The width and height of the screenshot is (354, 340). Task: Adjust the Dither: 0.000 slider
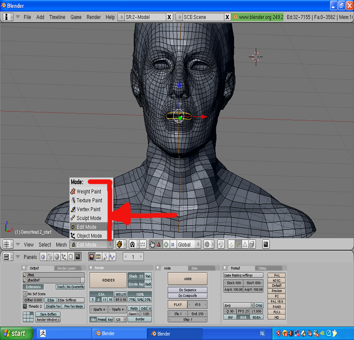click(33, 300)
